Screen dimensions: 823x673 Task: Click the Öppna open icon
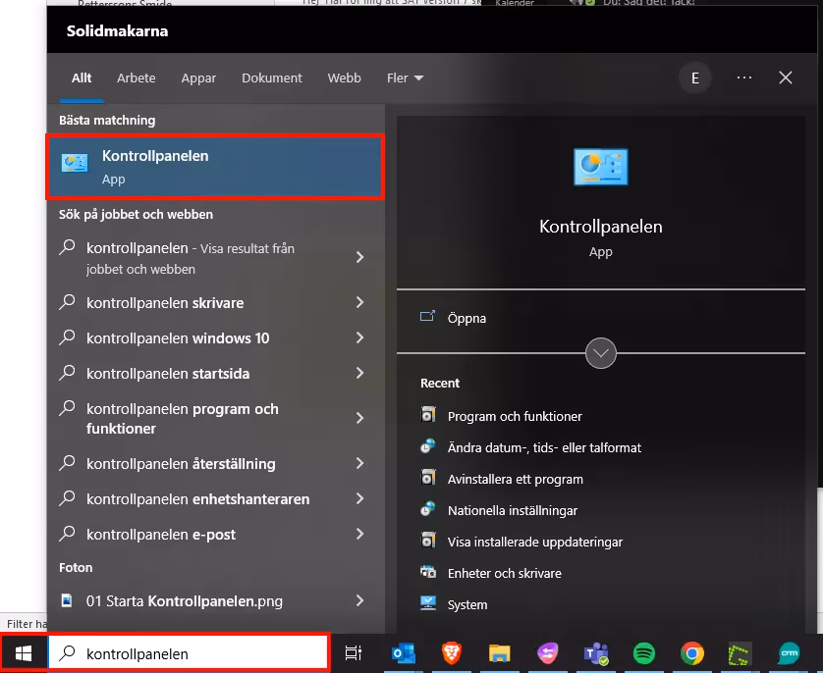coord(427,317)
